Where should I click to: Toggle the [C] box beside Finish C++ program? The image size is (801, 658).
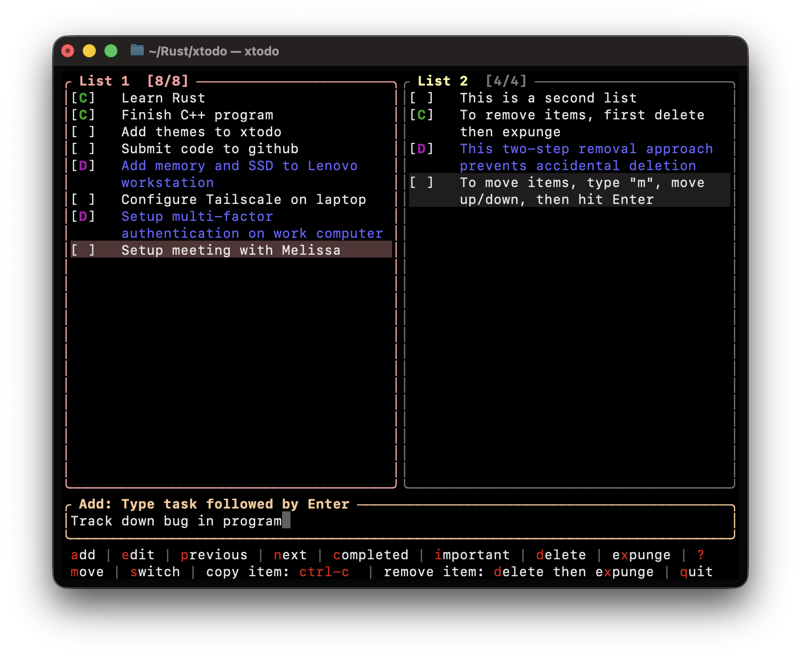(83, 115)
